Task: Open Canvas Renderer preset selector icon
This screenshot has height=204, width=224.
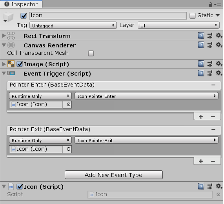Action: point(210,45)
